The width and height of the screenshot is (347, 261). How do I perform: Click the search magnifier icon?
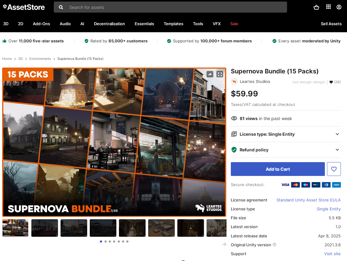[61, 7]
